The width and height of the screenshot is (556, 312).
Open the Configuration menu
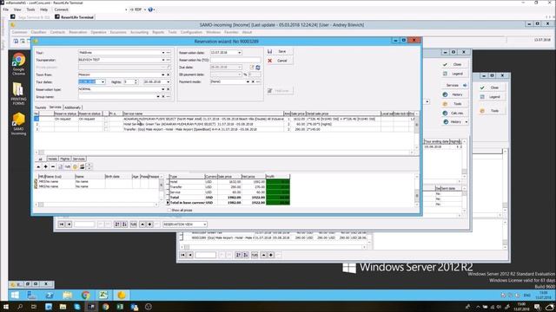point(191,32)
